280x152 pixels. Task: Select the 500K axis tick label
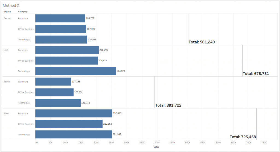[x=188, y=142]
